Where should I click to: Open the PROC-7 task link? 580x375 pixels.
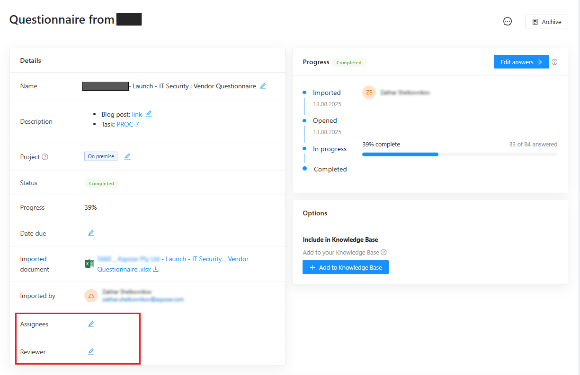click(128, 124)
